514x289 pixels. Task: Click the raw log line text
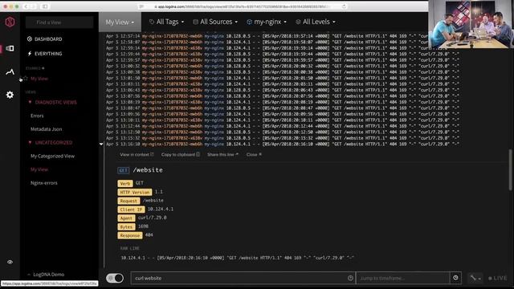[x=238, y=258]
